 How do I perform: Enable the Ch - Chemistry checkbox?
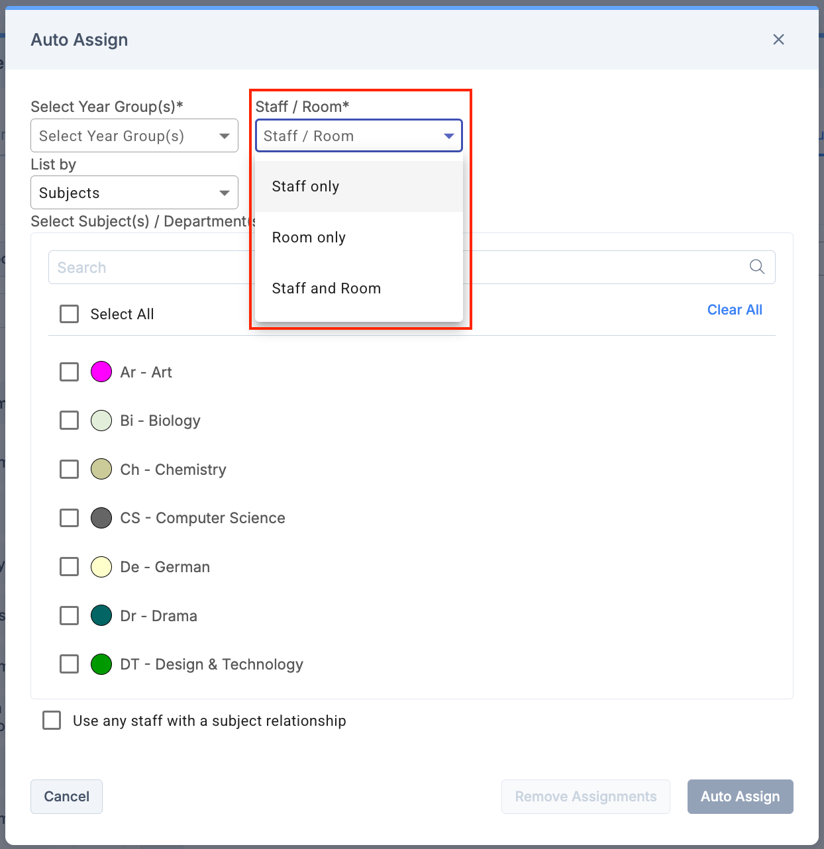point(70,470)
